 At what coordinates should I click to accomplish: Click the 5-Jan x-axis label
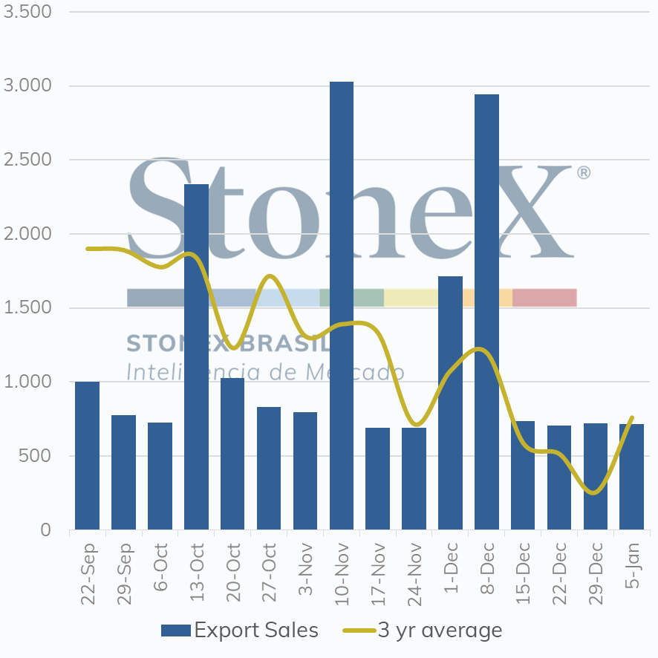pyautogui.click(x=632, y=566)
